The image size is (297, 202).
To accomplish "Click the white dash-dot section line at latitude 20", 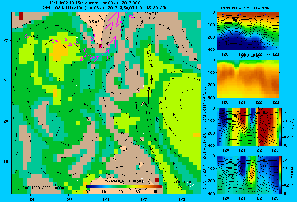I will click(119, 121).
